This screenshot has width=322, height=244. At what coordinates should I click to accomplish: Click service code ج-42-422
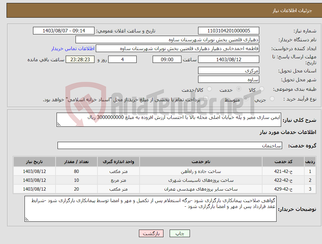[283, 180]
